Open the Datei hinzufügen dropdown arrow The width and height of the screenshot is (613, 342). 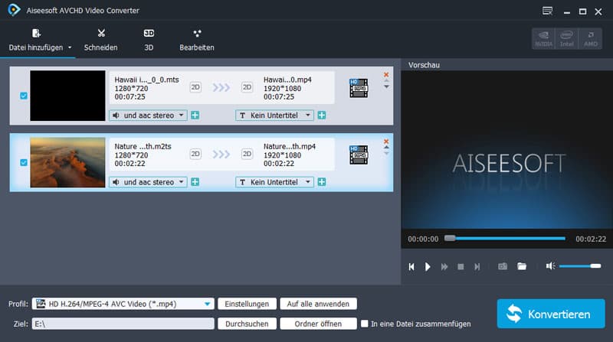(70, 47)
